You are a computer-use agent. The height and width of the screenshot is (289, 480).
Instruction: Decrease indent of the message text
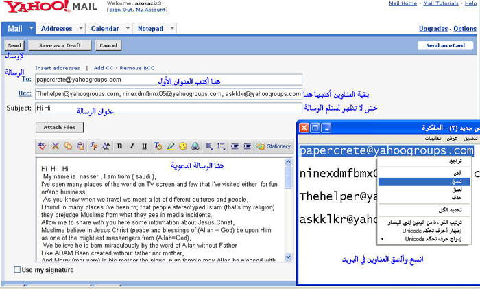(235, 146)
